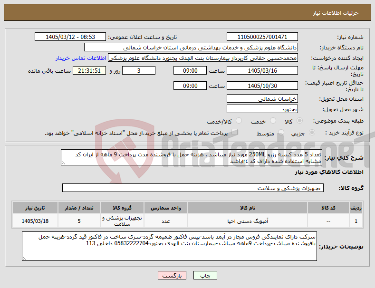
Task: Click the delivery city field بجنورد
Action: point(262,109)
